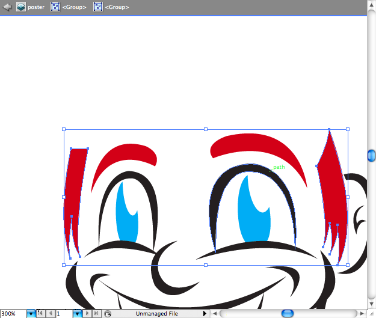Click the horizontal scrollbar left arrow
376x318 pixels.
pyautogui.click(x=215, y=313)
